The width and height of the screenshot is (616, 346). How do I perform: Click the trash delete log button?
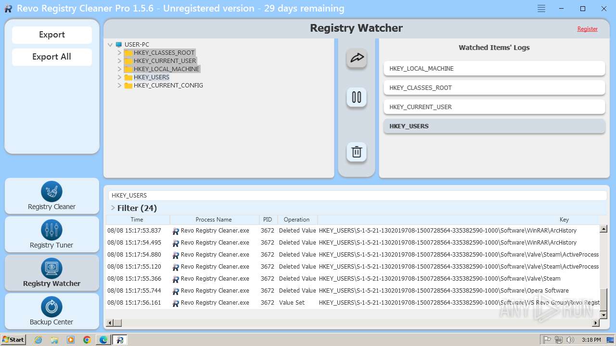click(357, 152)
